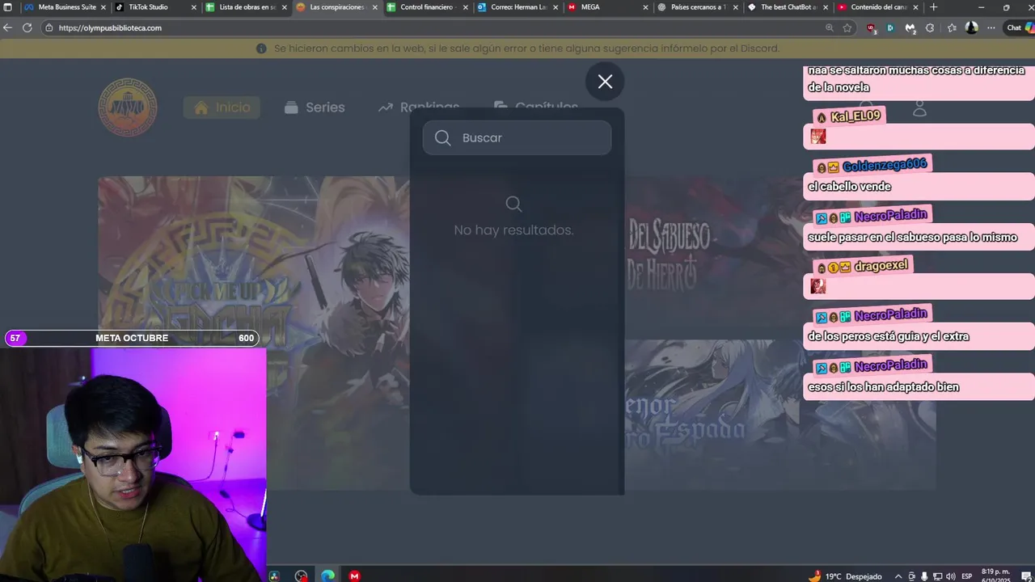The width and height of the screenshot is (1035, 582).
Task: Open the MEGA app taskbar icon
Action: click(x=354, y=576)
